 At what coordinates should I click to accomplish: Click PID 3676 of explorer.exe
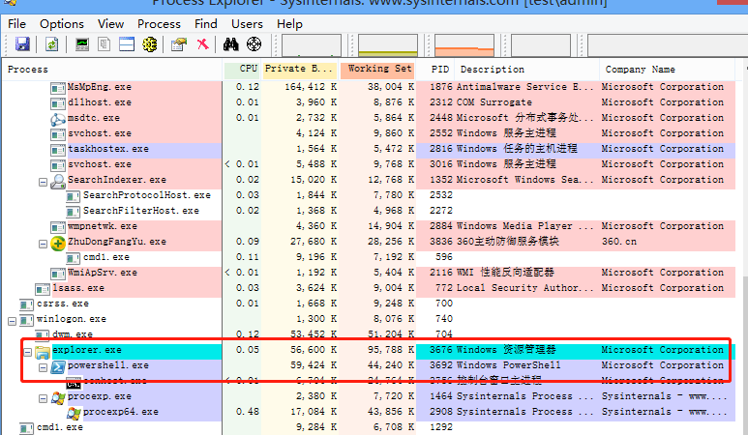click(x=440, y=350)
